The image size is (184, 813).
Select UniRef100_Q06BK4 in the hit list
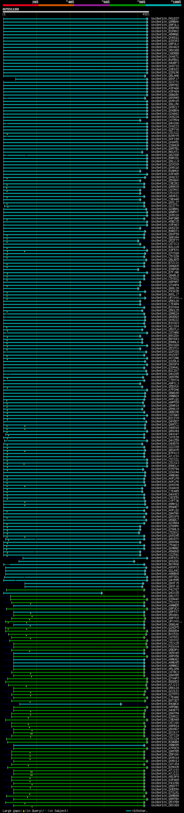[x=165, y=111]
